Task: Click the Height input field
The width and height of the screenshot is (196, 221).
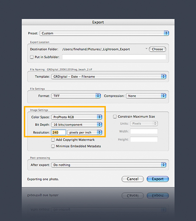Action: point(144,139)
